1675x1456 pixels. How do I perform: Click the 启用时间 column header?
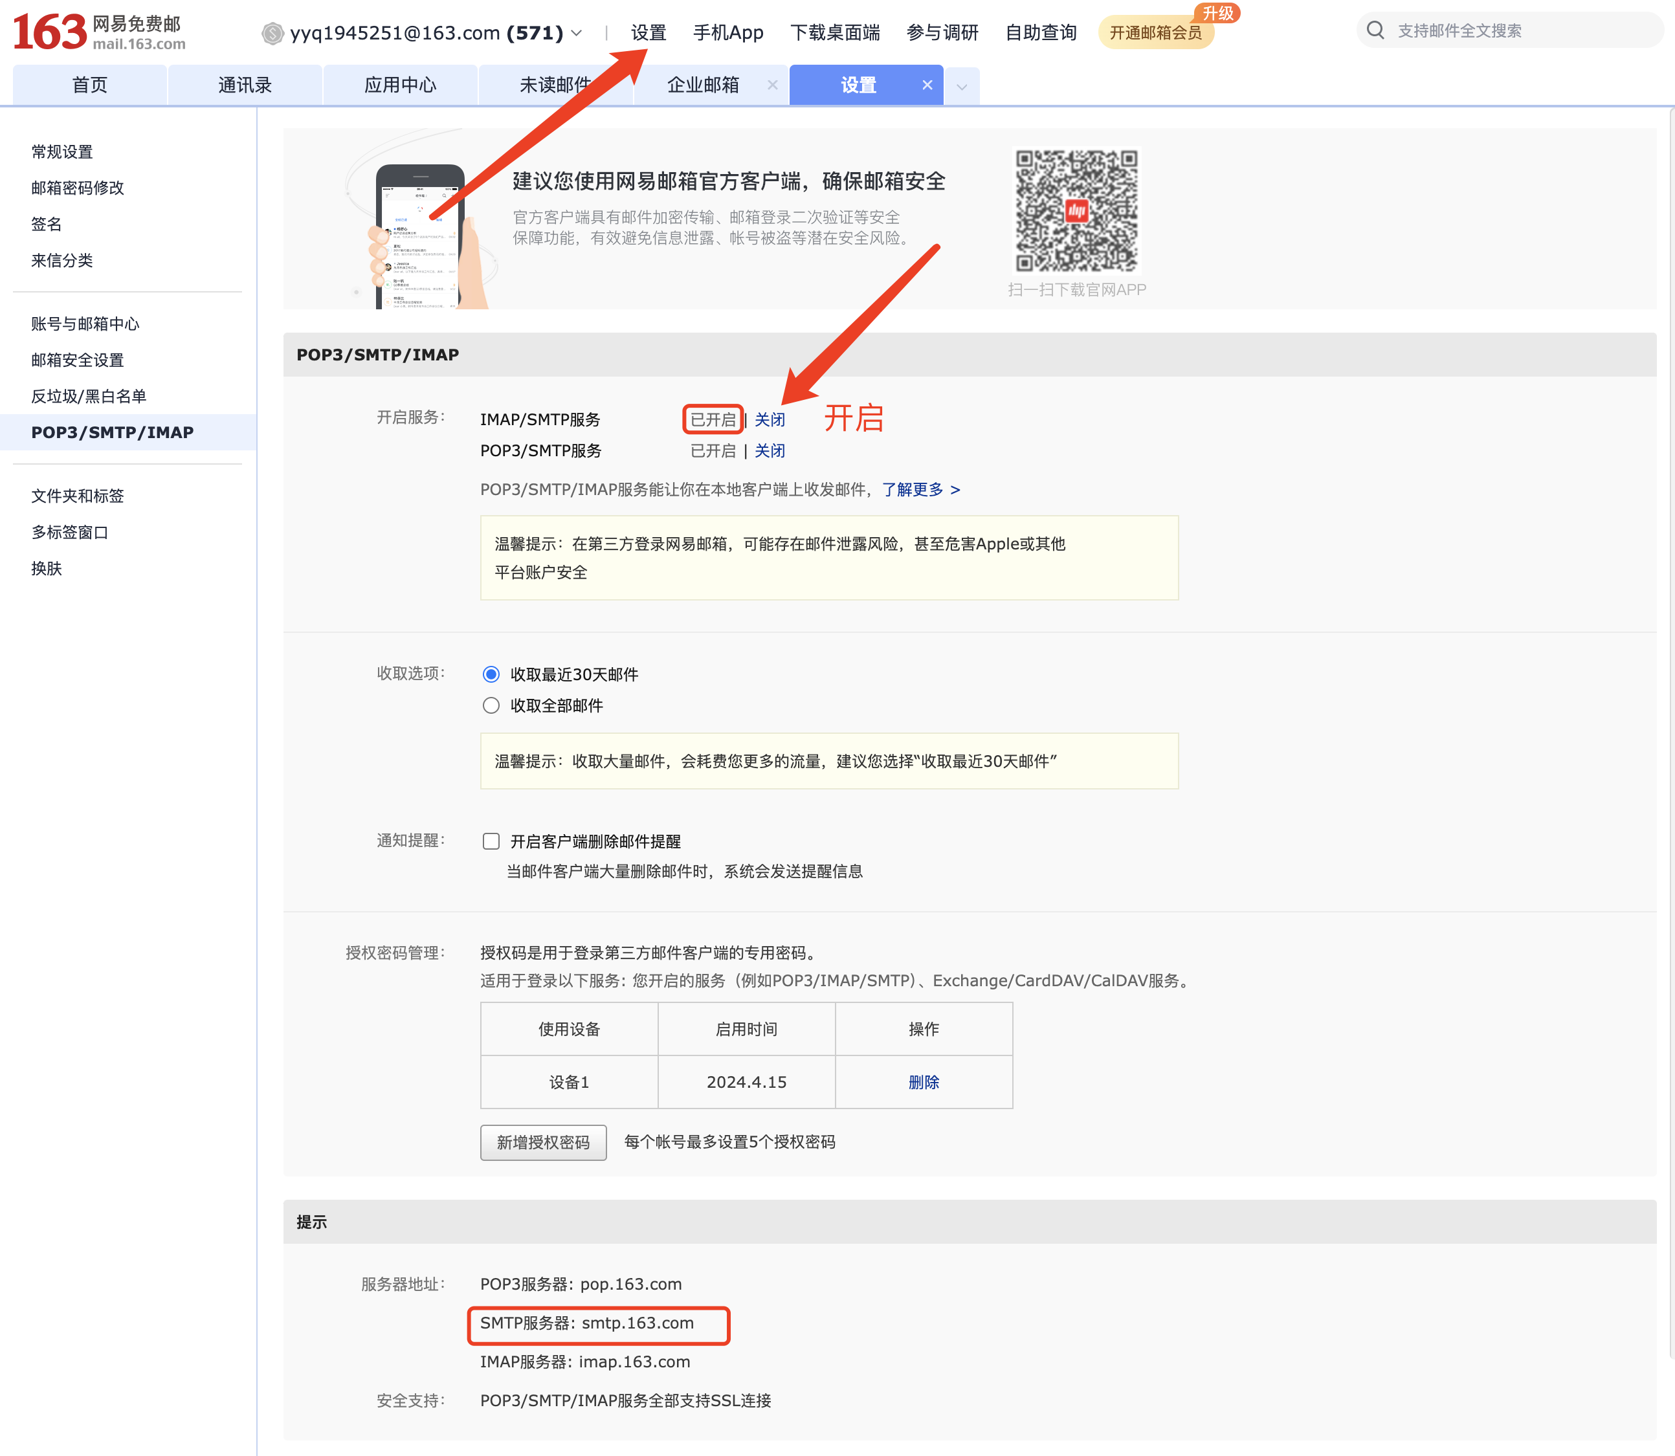coord(746,1030)
